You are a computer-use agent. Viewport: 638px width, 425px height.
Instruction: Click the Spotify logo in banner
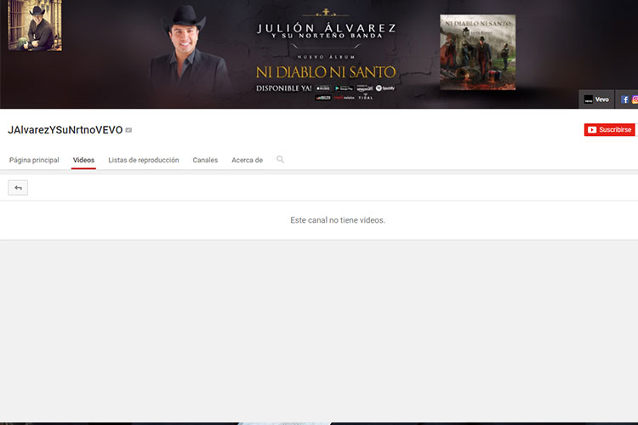coord(385,88)
